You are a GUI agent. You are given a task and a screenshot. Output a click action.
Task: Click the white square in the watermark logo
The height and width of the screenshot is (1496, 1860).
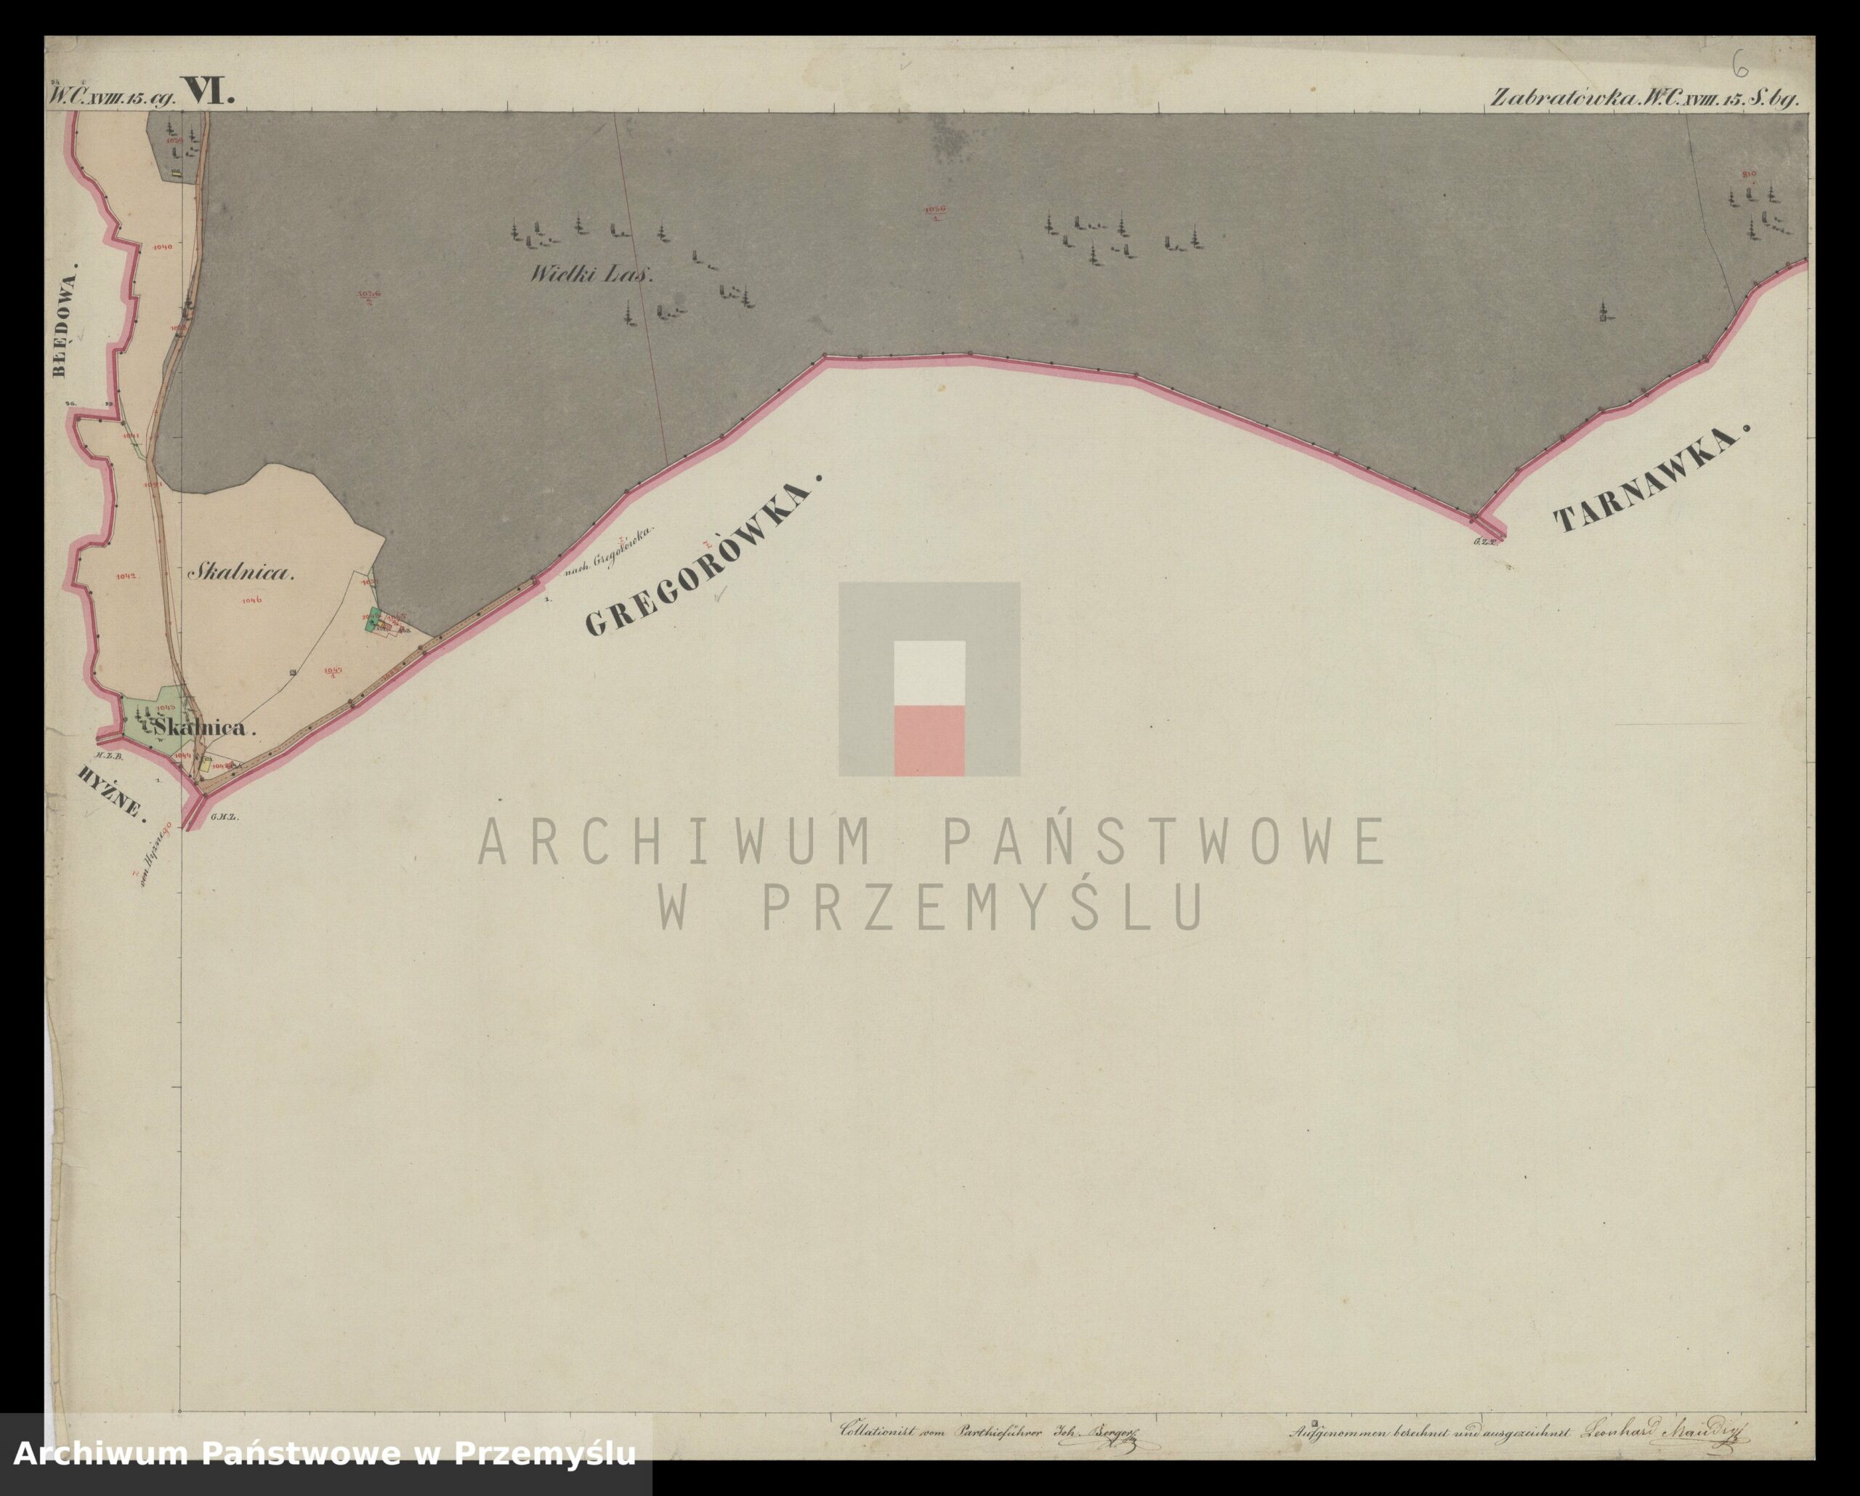[x=929, y=672]
